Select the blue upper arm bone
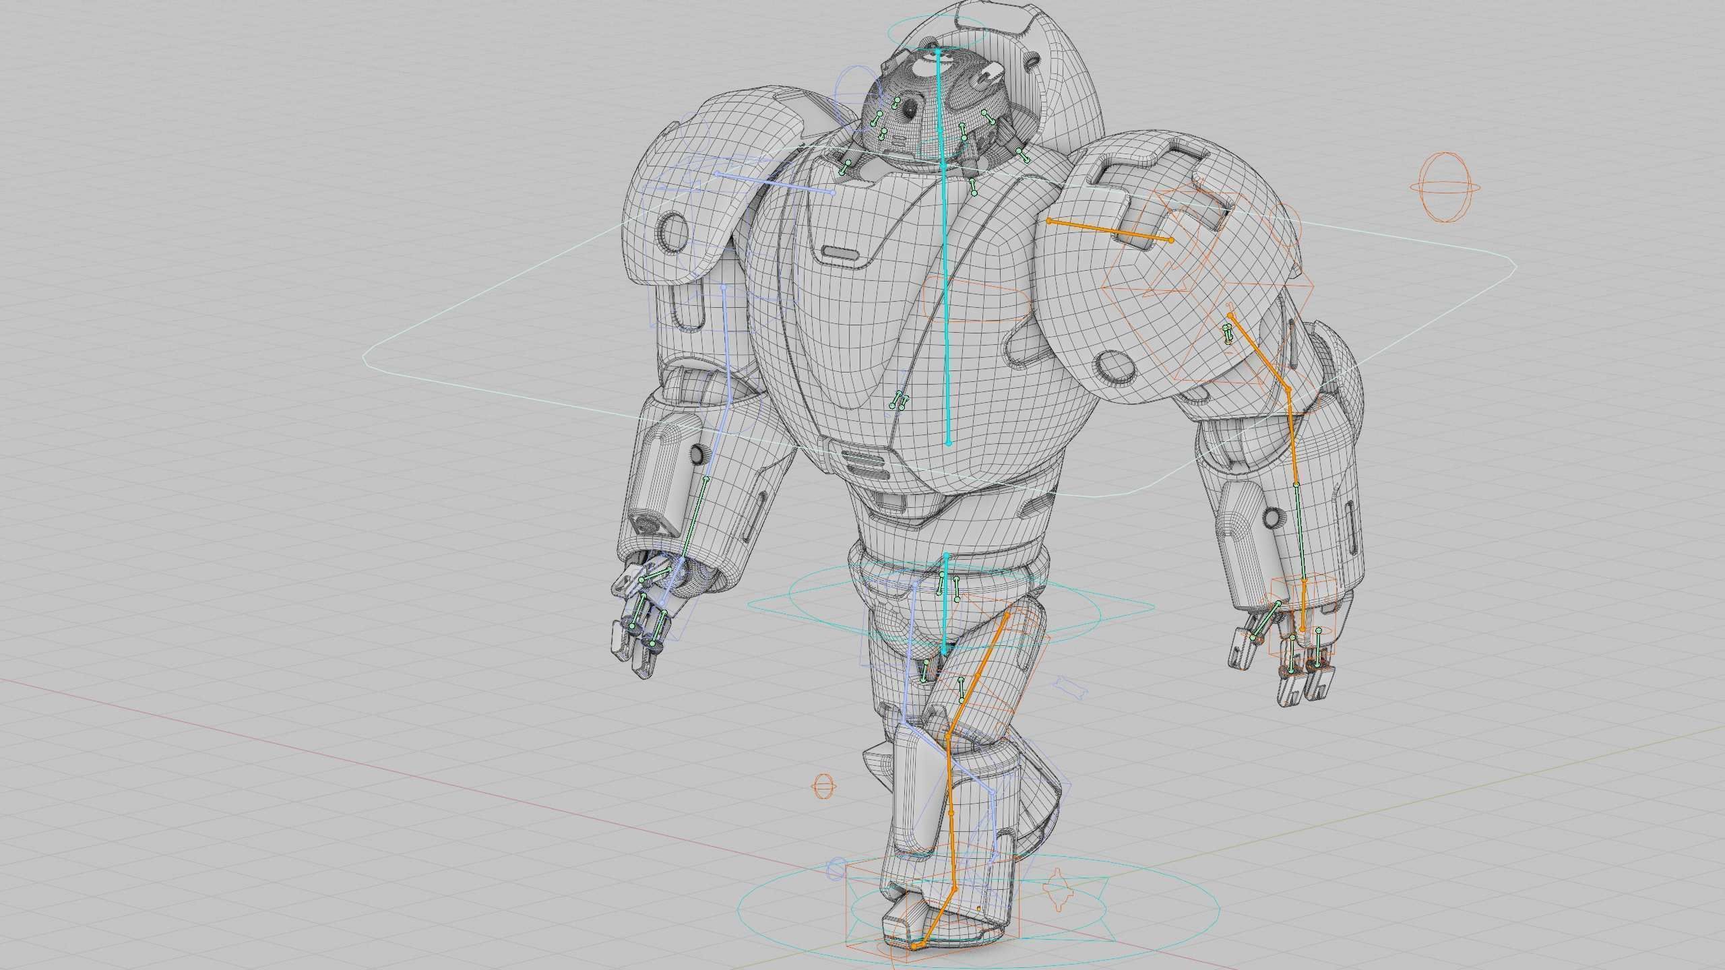This screenshot has width=1725, height=970. coord(726,345)
